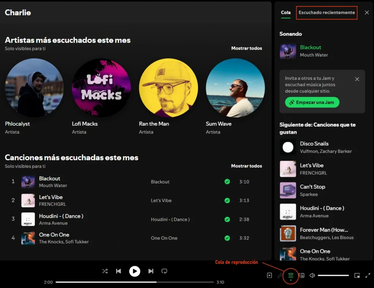Open One On One album link in row 4
Screen dimensions: 374x288
(164, 238)
